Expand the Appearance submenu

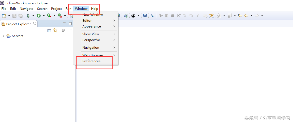tap(96, 26)
